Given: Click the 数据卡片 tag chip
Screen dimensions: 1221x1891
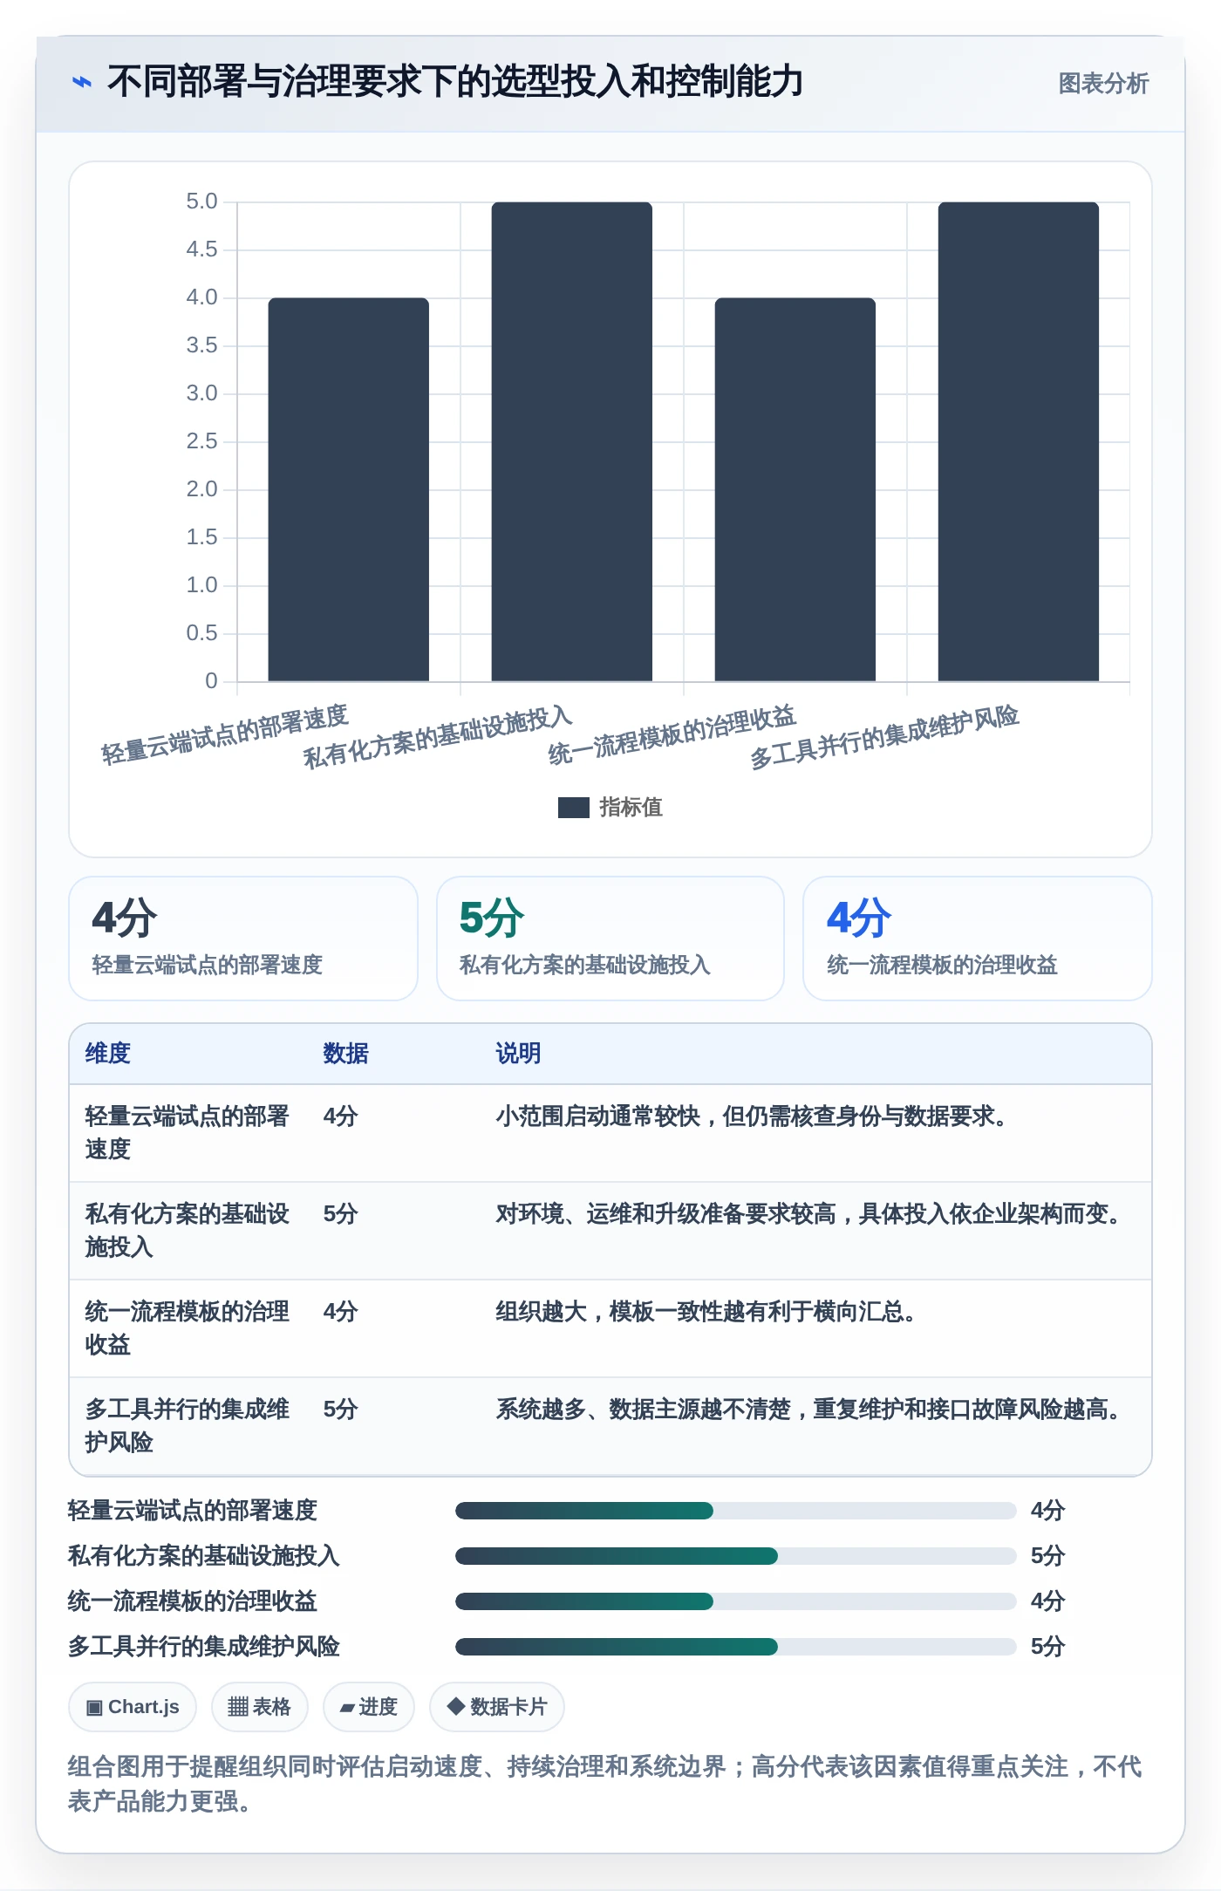Looking at the screenshot, I should click(x=497, y=1707).
